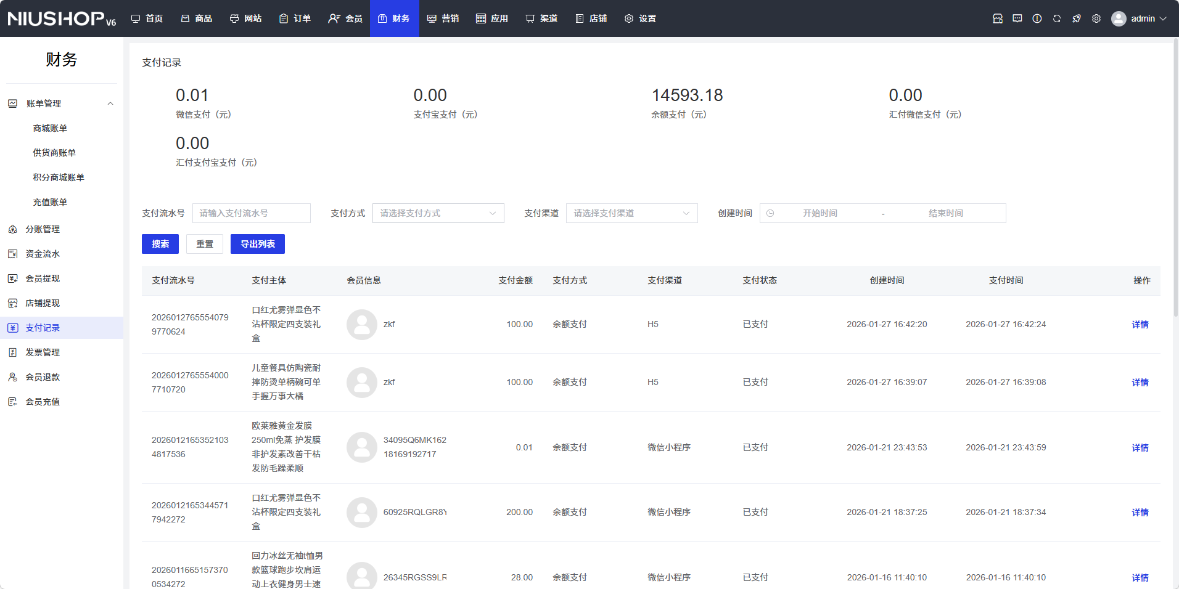View 详情 for the first payment record
Screen dimensions: 1179x589
(1140, 325)
